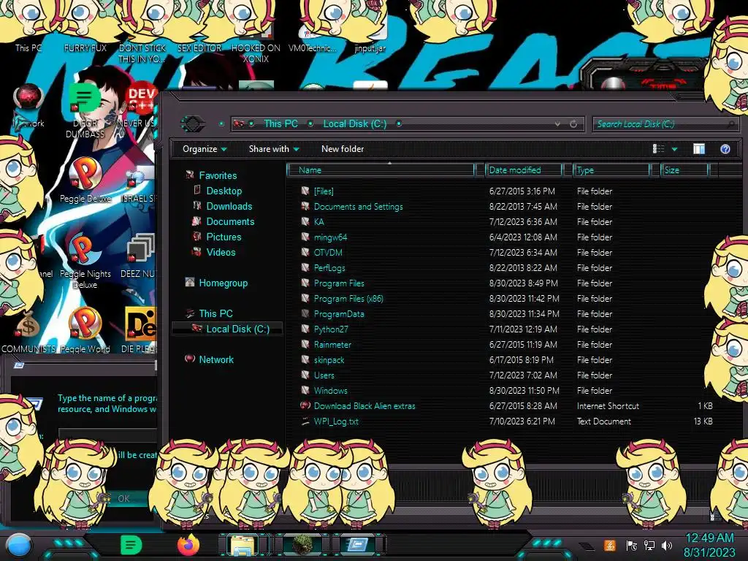Open Documents in the navigation pane
Image resolution: width=748 pixels, height=561 pixels.
coord(230,221)
